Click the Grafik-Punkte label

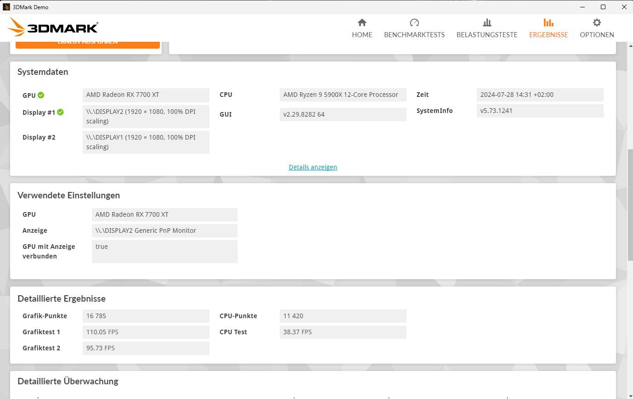click(x=45, y=316)
